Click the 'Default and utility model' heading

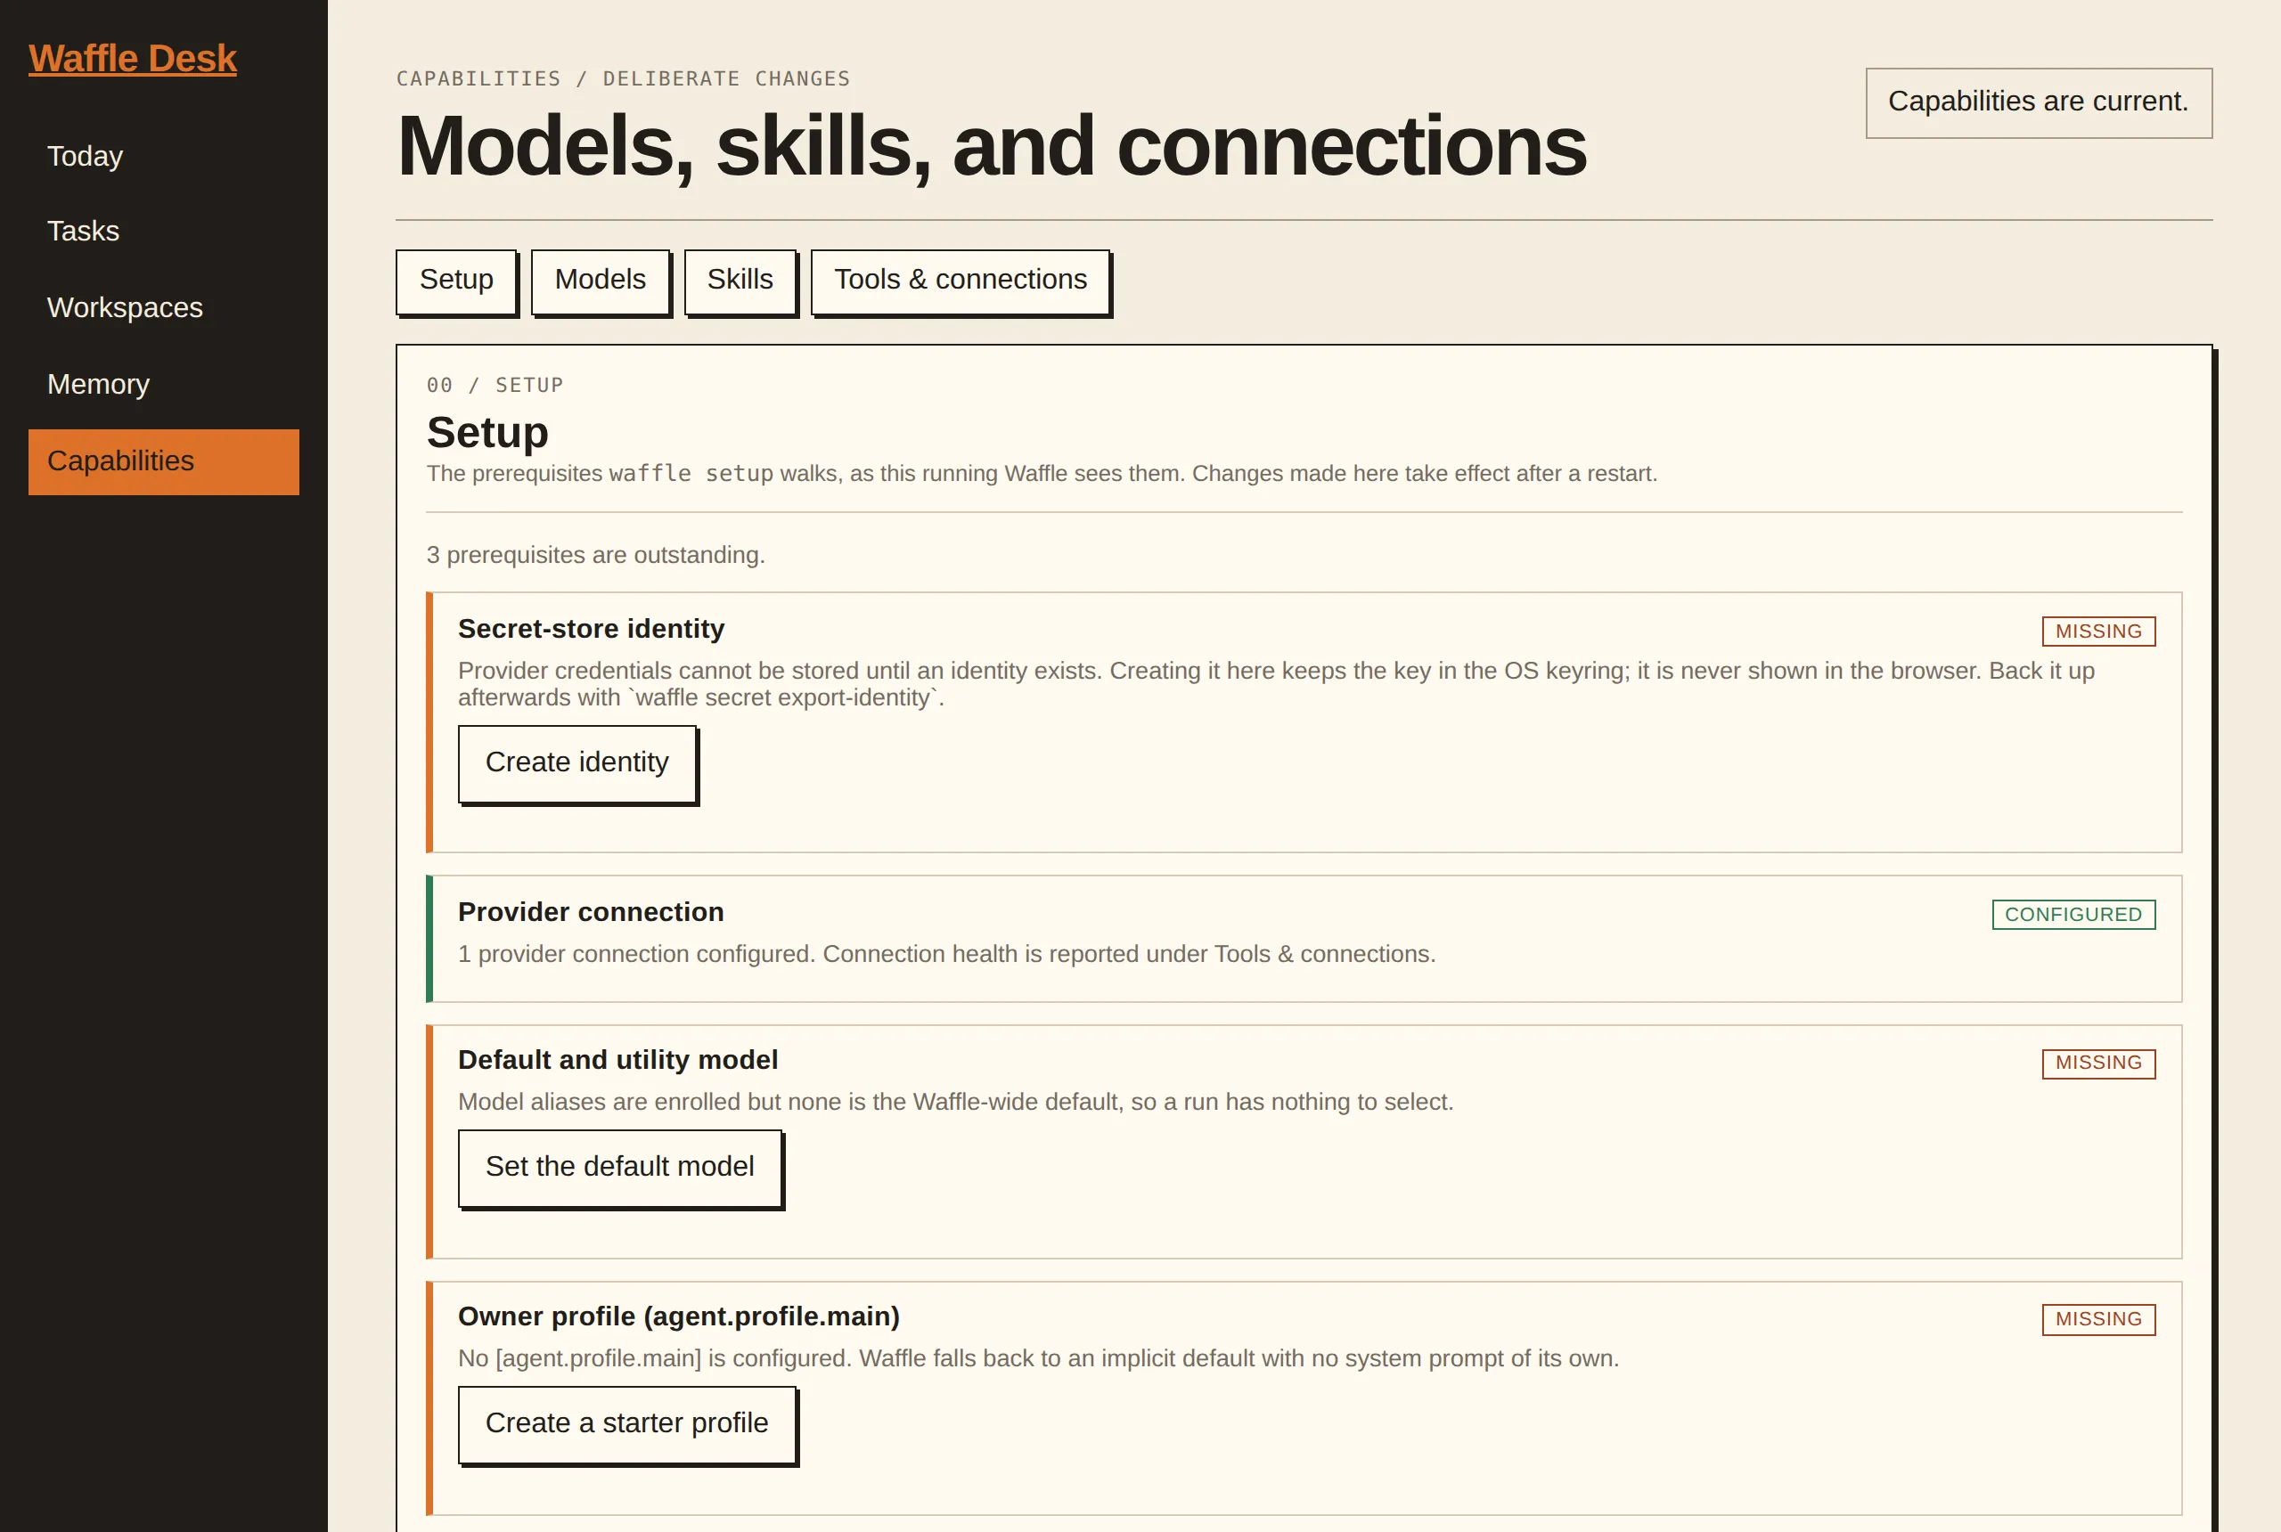pyautogui.click(x=617, y=1059)
